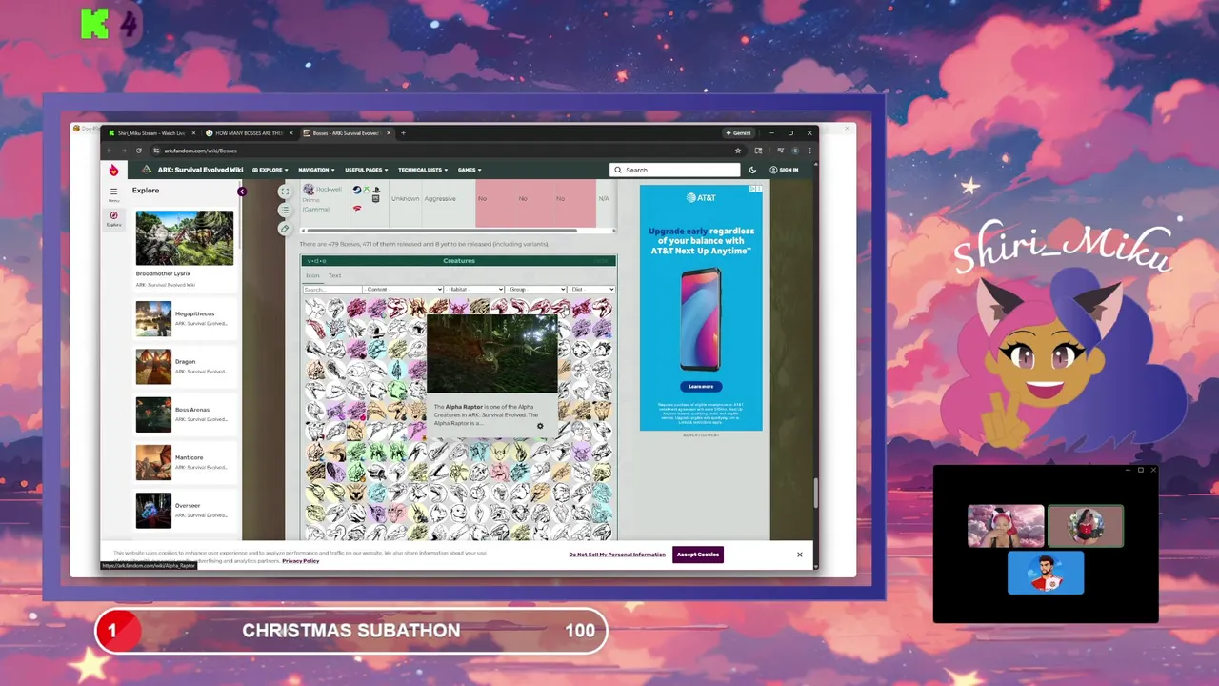This screenshot has width=1219, height=686.
Task: Click the Fandom flame logo
Action: click(x=113, y=170)
